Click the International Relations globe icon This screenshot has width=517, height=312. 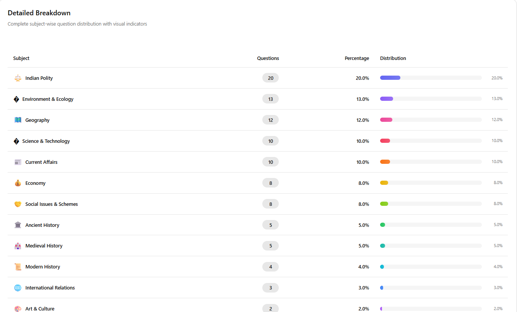pyautogui.click(x=18, y=288)
